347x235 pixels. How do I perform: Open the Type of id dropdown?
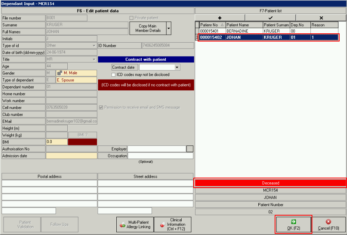[x=94, y=45]
